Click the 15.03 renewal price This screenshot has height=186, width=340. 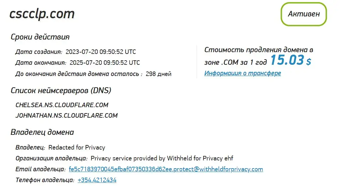(287, 60)
